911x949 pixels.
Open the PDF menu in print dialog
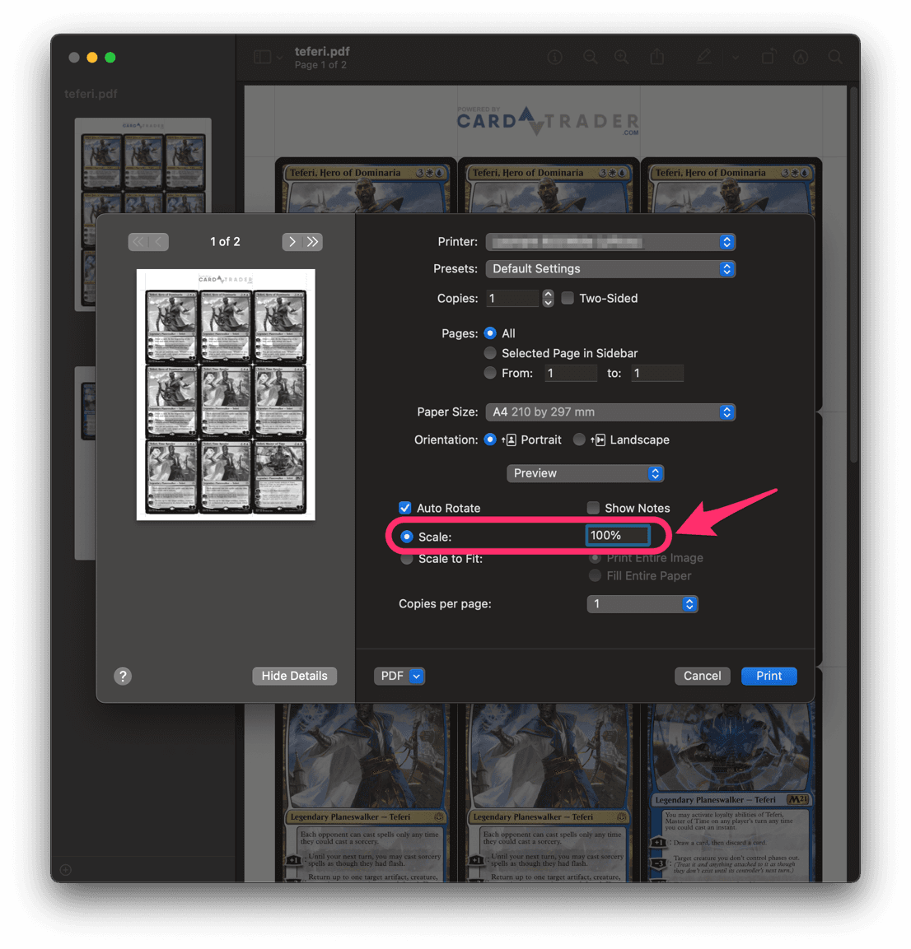pyautogui.click(x=399, y=676)
